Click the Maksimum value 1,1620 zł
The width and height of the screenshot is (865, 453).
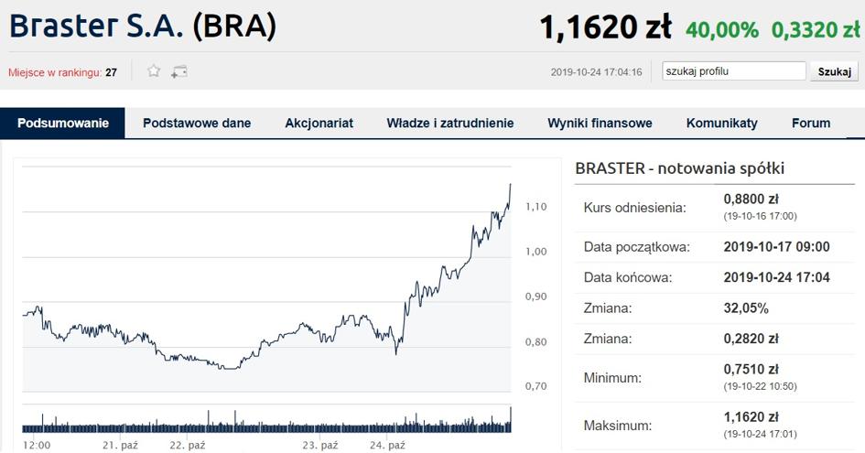751,417
